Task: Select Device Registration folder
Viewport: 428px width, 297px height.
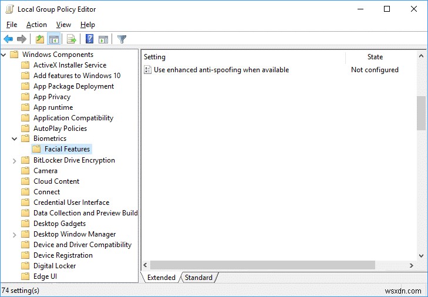Action: (x=63, y=255)
